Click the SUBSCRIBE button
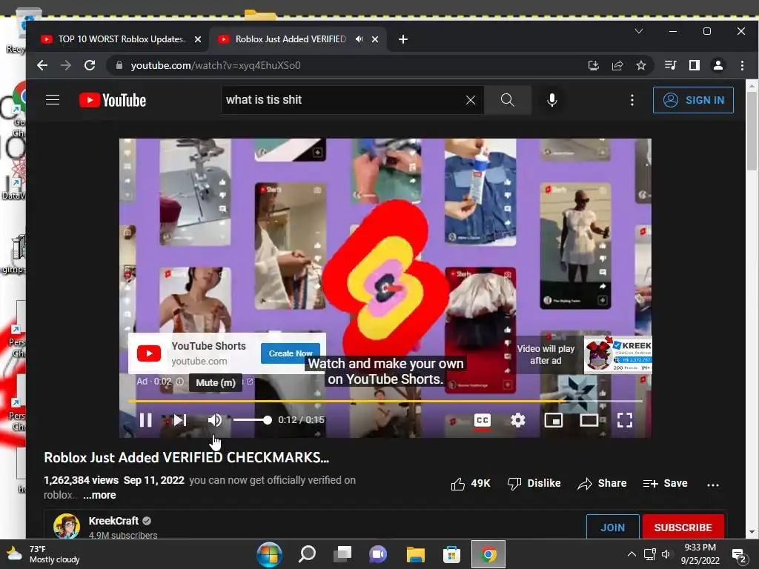 [683, 527]
